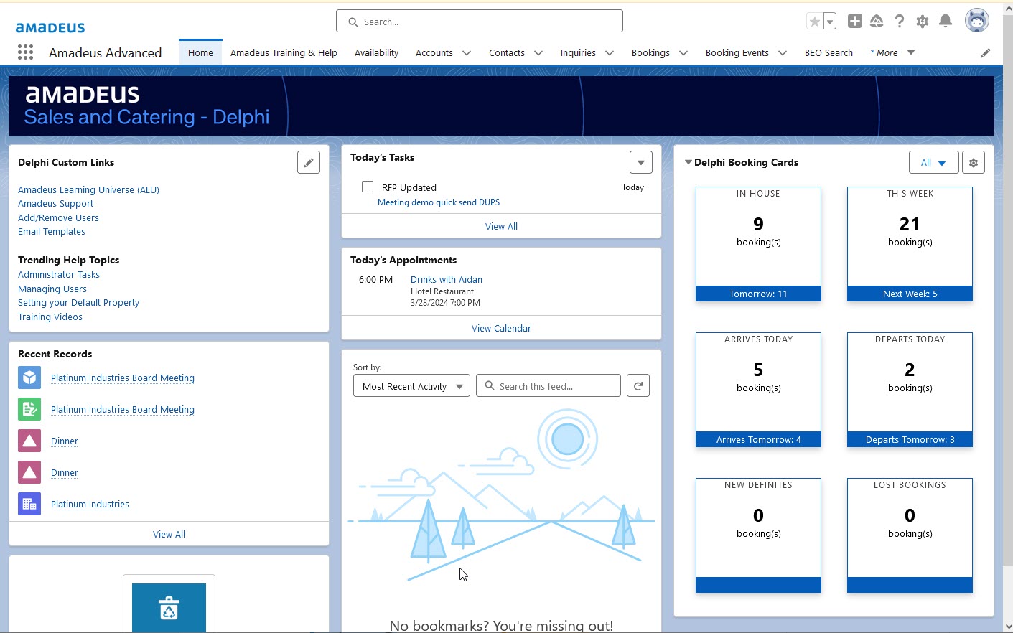Open the setup gear icon
This screenshot has height=633, width=1013.
pos(923,22)
